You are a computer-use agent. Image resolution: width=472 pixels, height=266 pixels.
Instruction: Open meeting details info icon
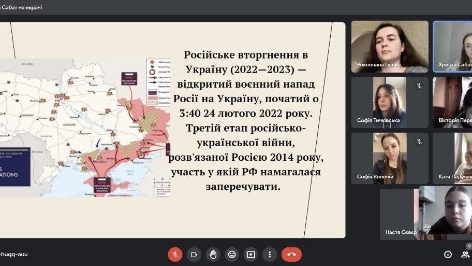tap(448, 254)
